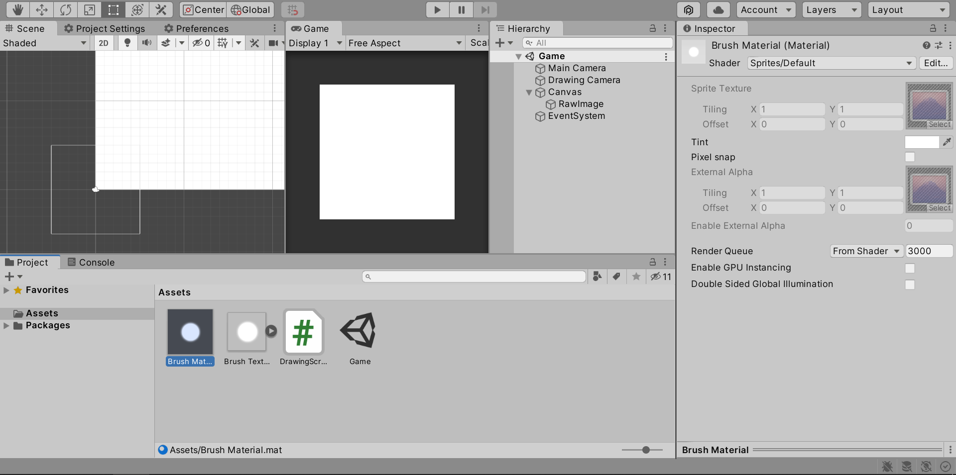The width and height of the screenshot is (956, 475).
Task: Toggle Center pivot mode
Action: pos(203,9)
